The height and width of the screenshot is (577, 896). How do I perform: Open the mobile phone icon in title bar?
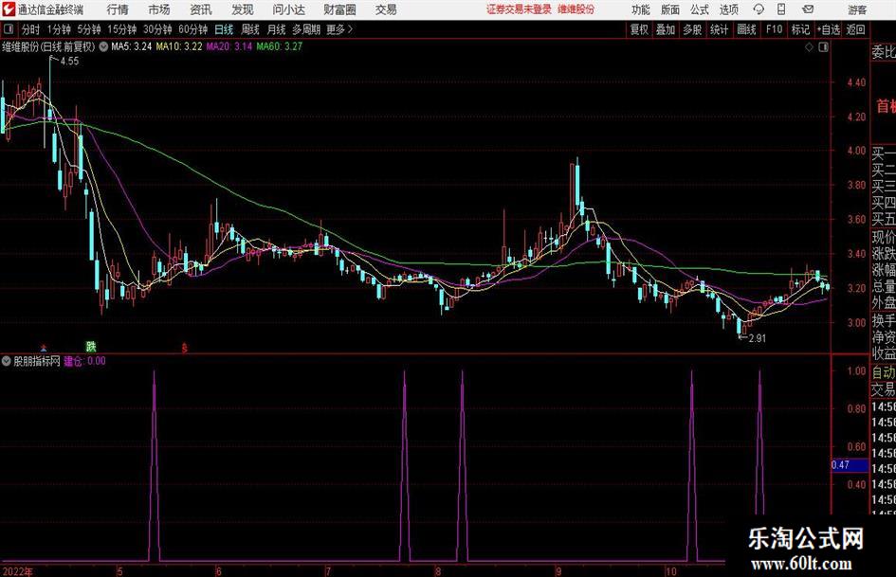click(x=781, y=9)
